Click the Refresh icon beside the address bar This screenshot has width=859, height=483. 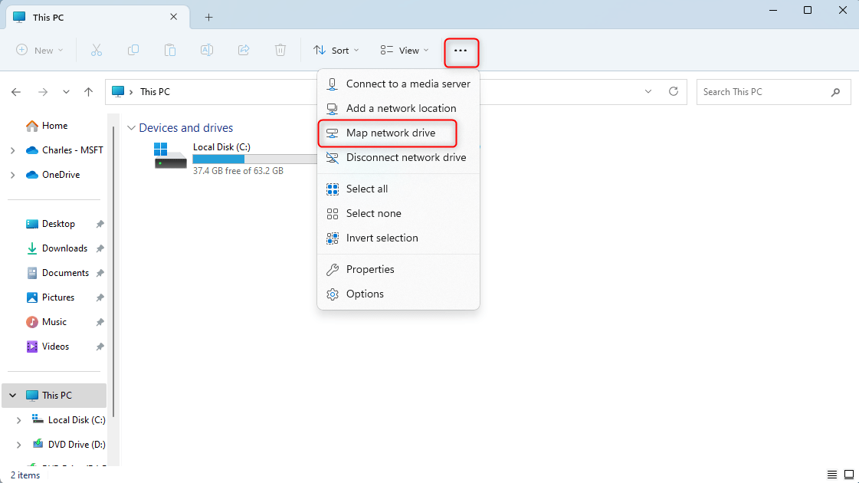point(674,91)
